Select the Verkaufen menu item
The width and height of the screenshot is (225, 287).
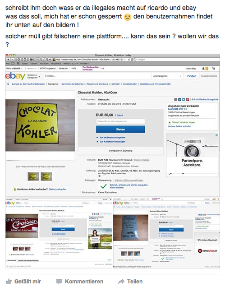pyautogui.click(x=64, y=68)
